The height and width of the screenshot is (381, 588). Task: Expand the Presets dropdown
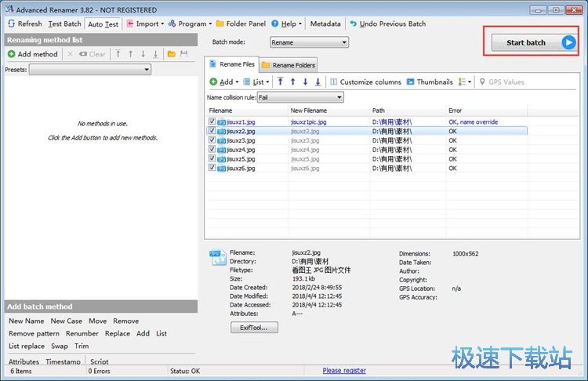(x=89, y=70)
